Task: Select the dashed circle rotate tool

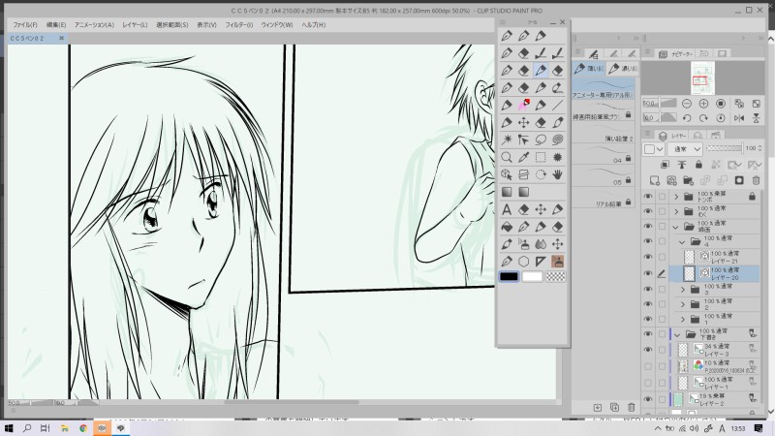Action: [541, 174]
